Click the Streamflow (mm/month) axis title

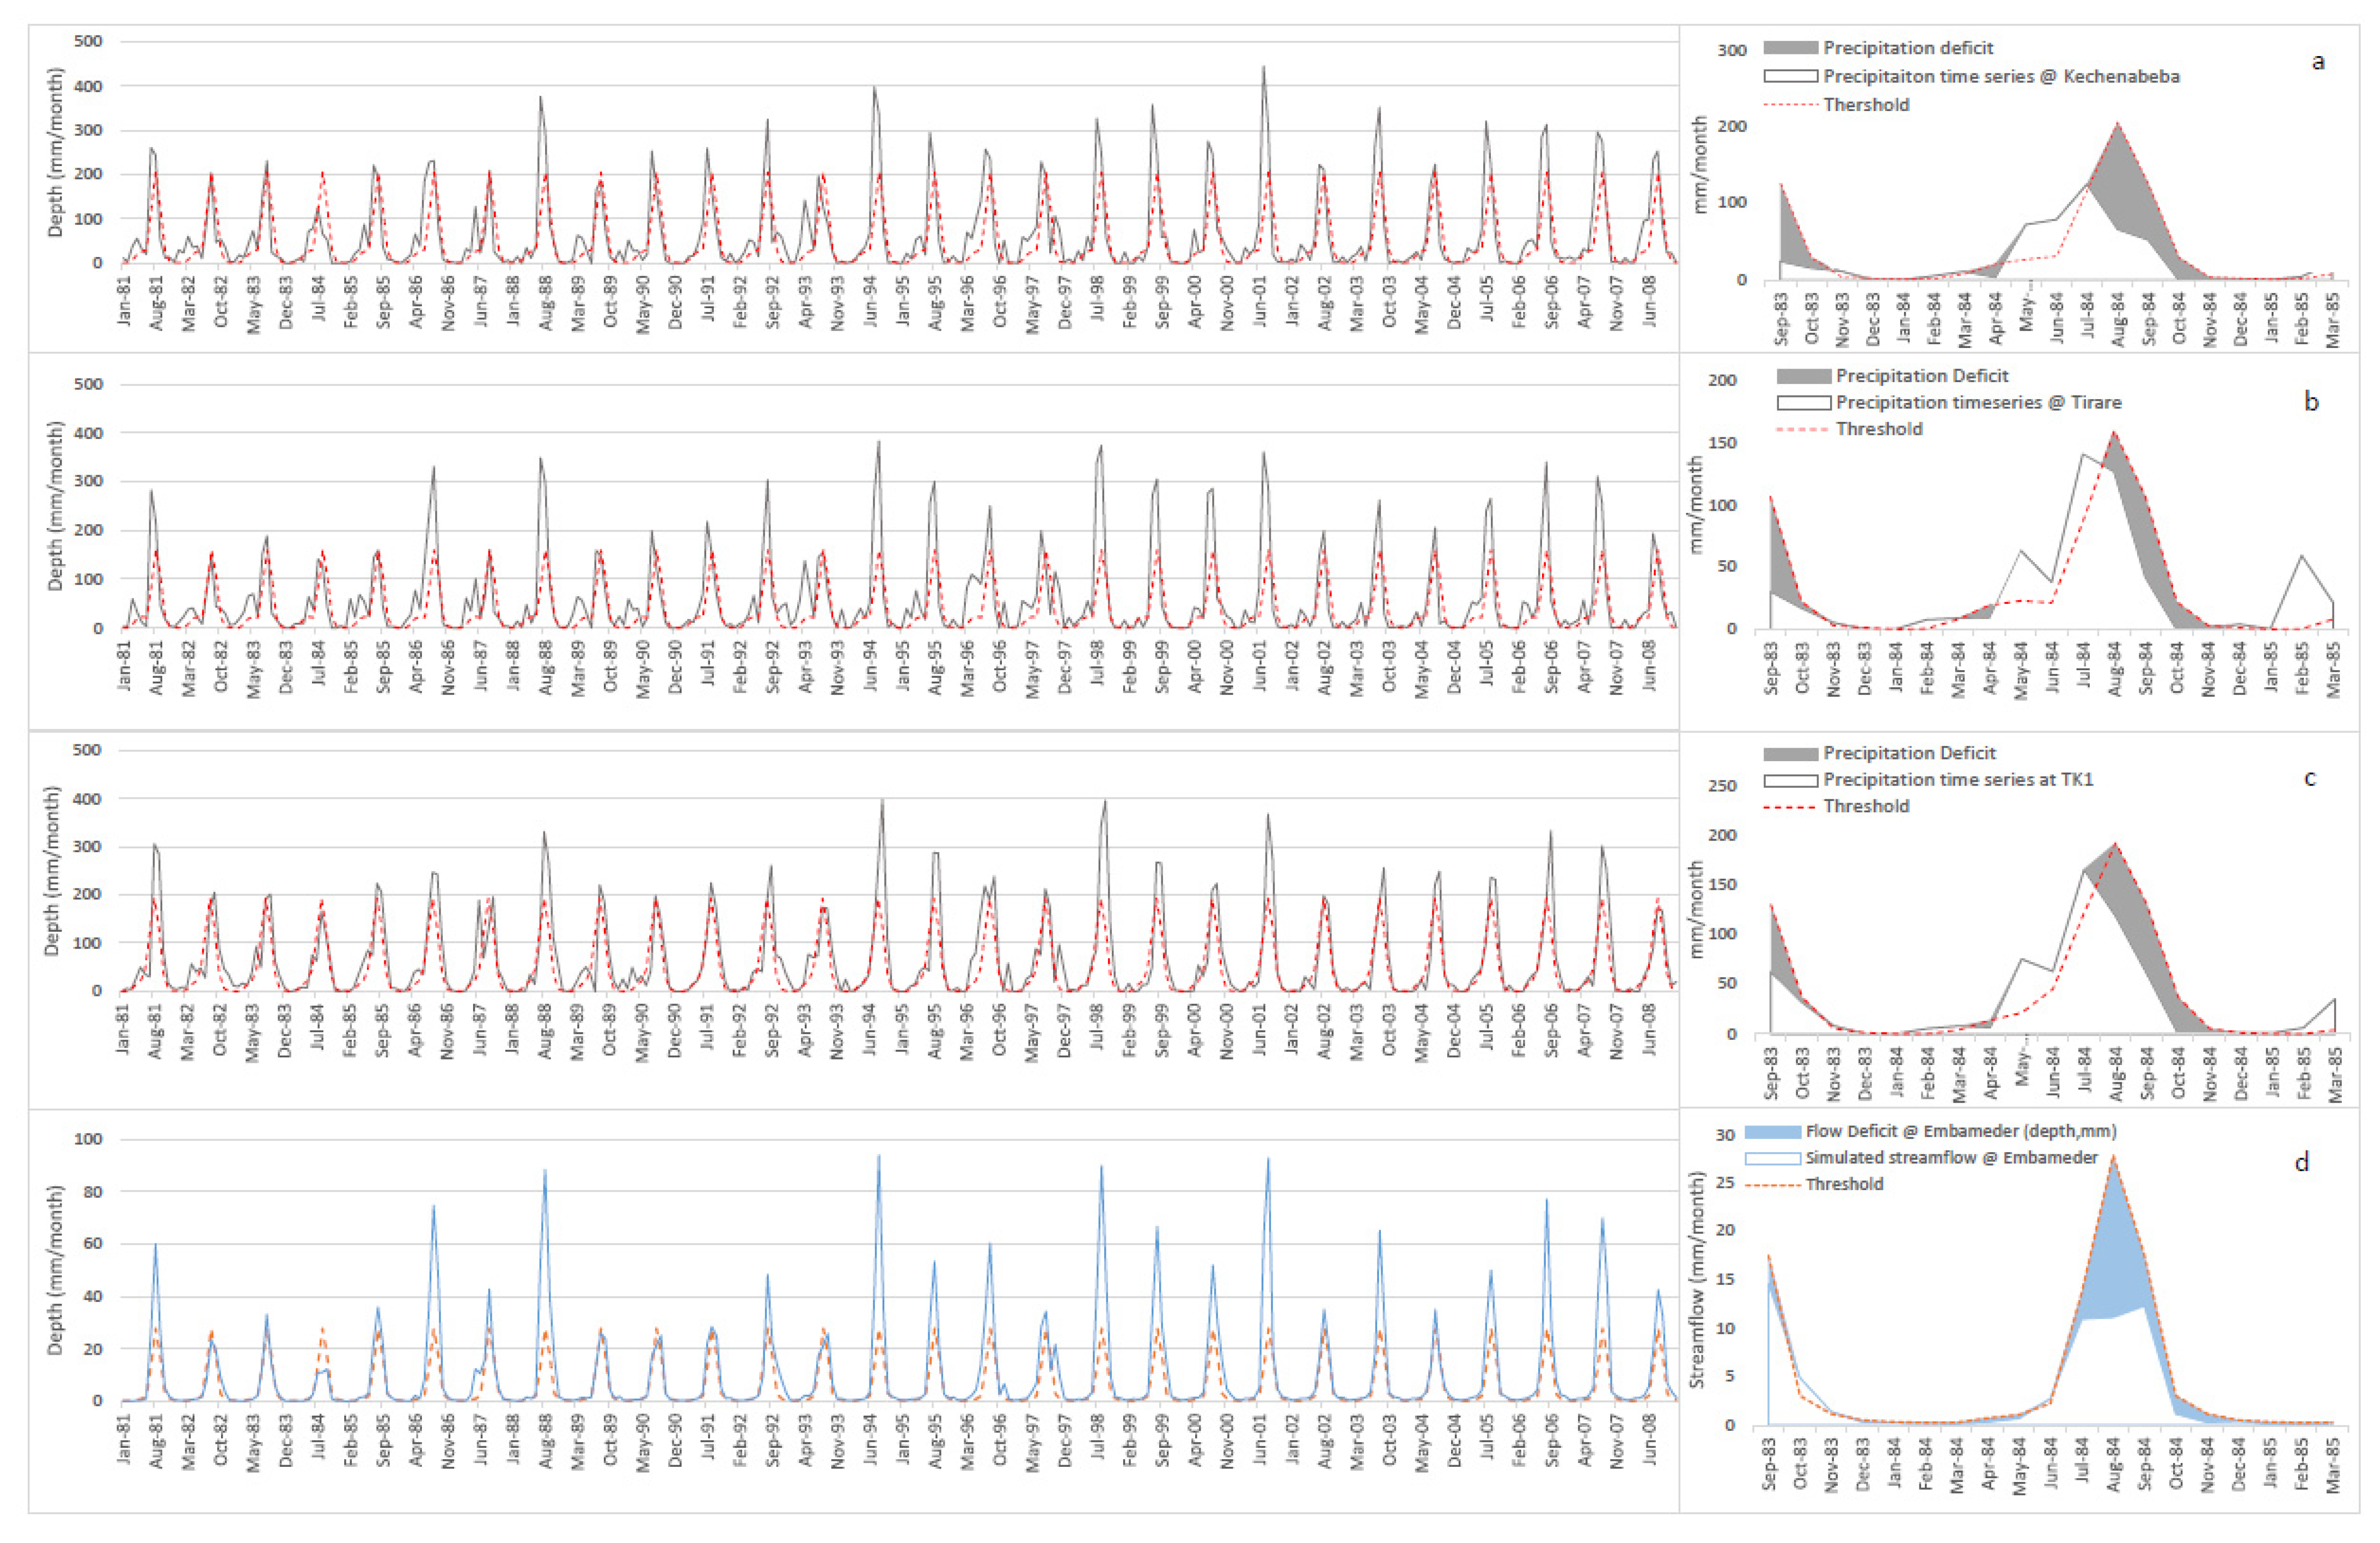click(x=1697, y=1280)
